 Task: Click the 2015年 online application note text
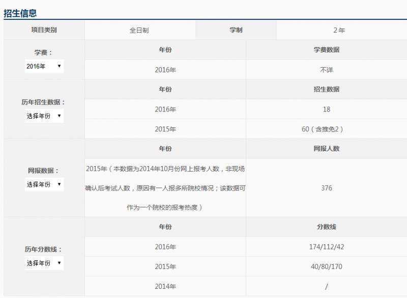(165, 188)
